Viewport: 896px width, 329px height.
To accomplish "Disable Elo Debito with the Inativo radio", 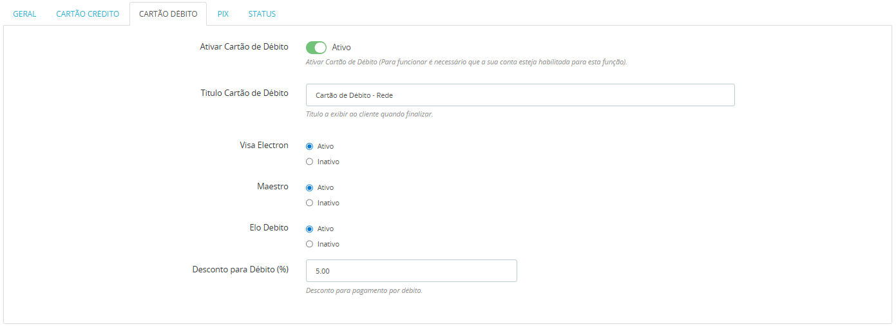I will pyautogui.click(x=310, y=244).
